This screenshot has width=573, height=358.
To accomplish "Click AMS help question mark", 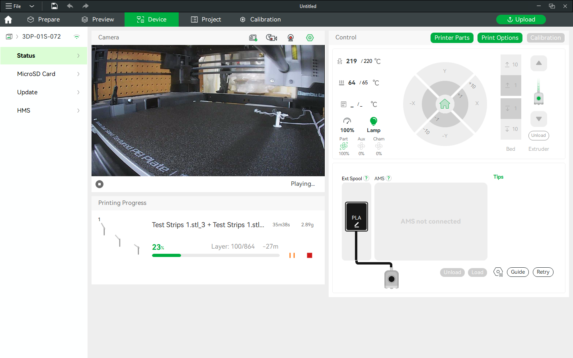I will click(x=389, y=179).
